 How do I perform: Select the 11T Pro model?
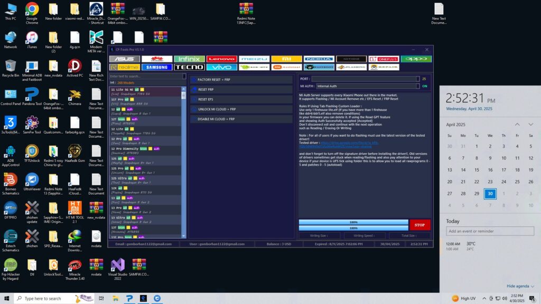click(145, 101)
